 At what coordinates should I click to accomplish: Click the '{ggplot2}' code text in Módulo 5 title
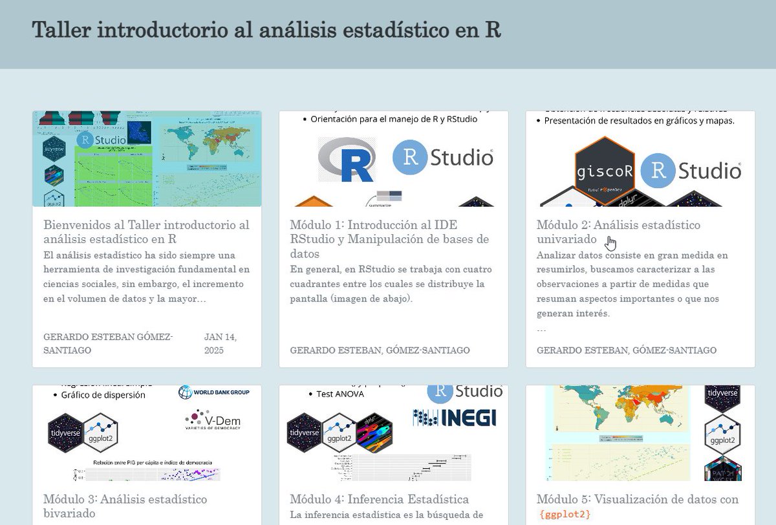click(564, 514)
